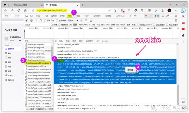
Task: Toggle device emulation icon in DevTools
Action: tap(31, 16)
